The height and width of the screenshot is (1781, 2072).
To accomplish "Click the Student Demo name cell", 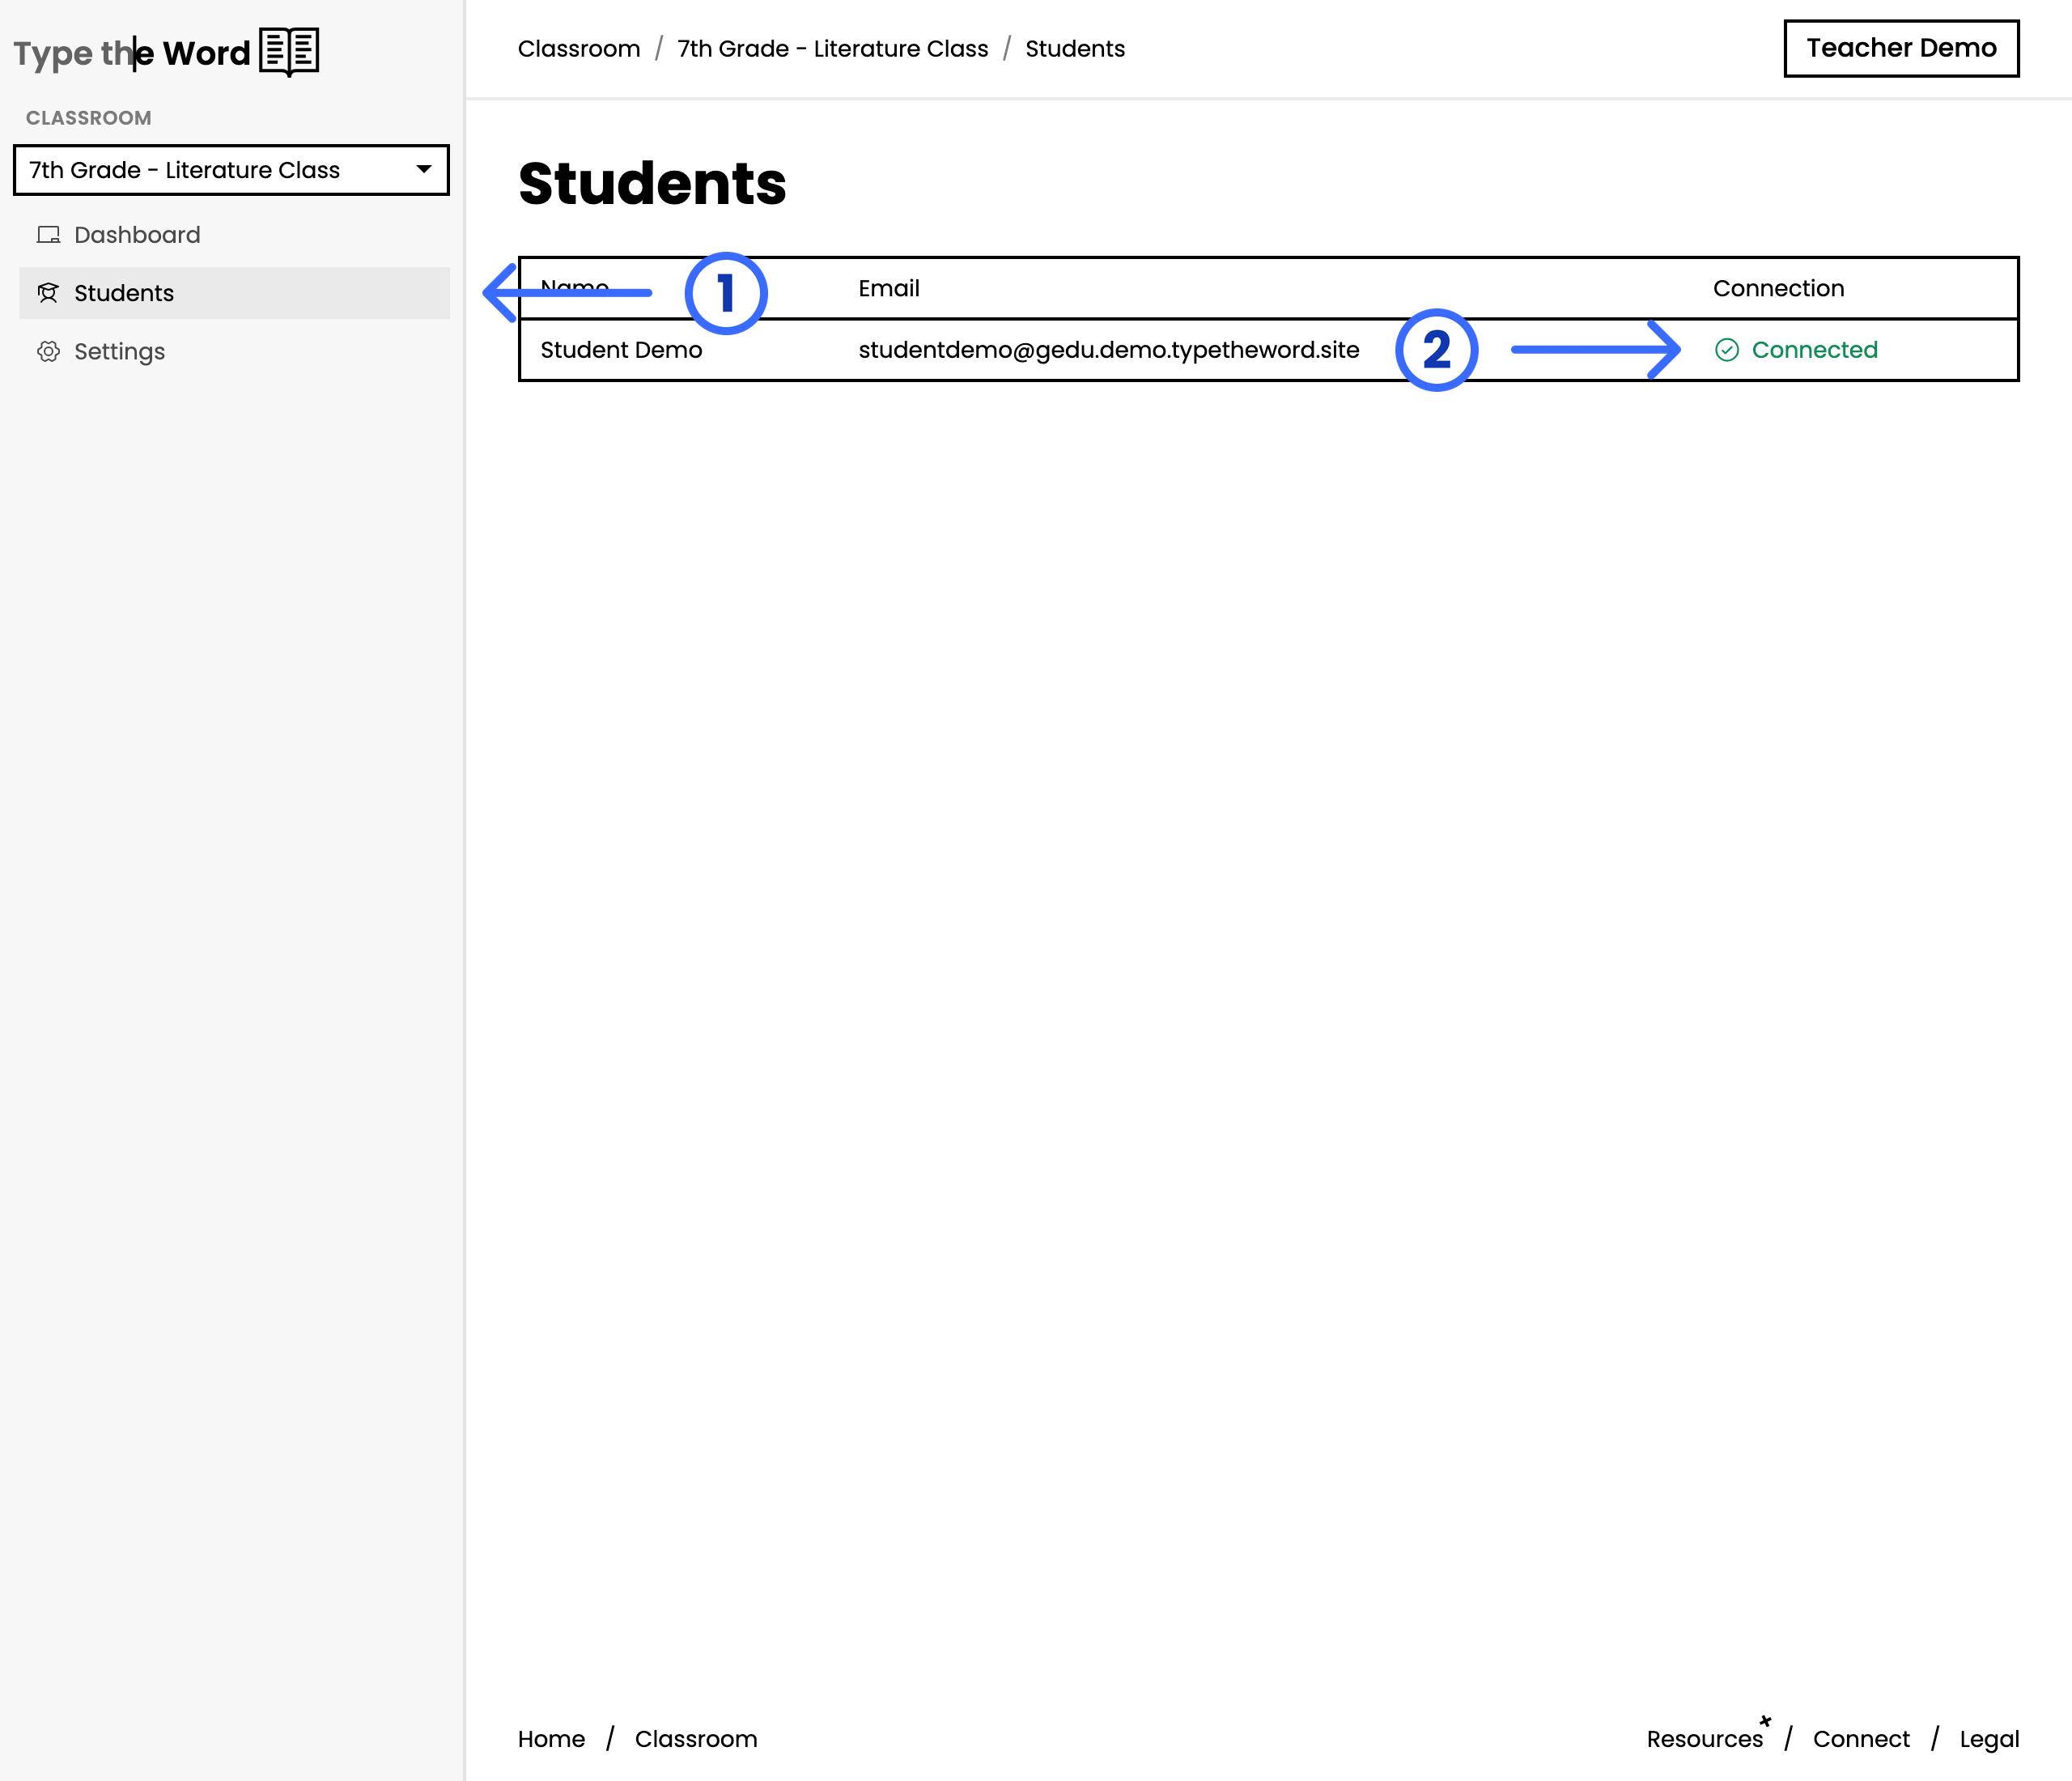I will click(621, 350).
